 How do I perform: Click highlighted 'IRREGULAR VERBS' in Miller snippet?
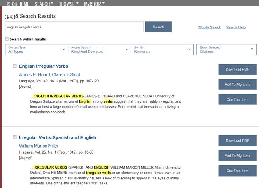pos(50,167)
